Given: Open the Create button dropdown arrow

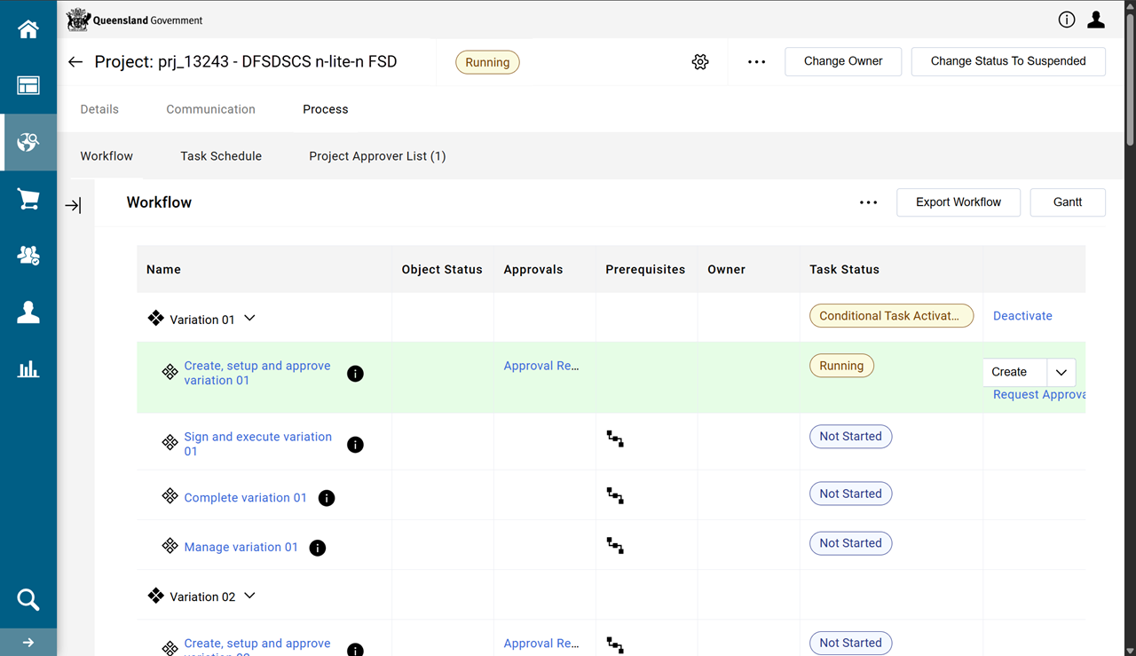Looking at the screenshot, I should (x=1061, y=373).
